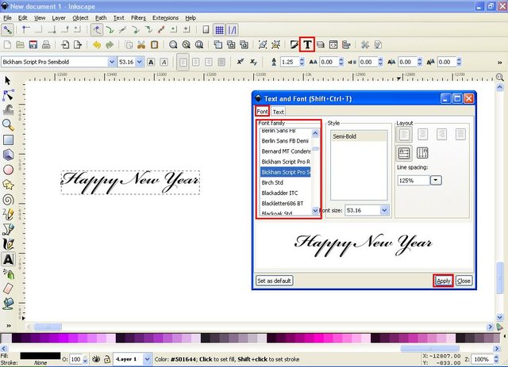This screenshot has width=508, height=367.
Task: Toggle bold style in text toolbar
Action: [151, 62]
